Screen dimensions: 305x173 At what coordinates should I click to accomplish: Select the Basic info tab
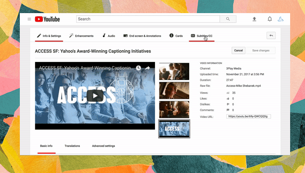coord(46,146)
